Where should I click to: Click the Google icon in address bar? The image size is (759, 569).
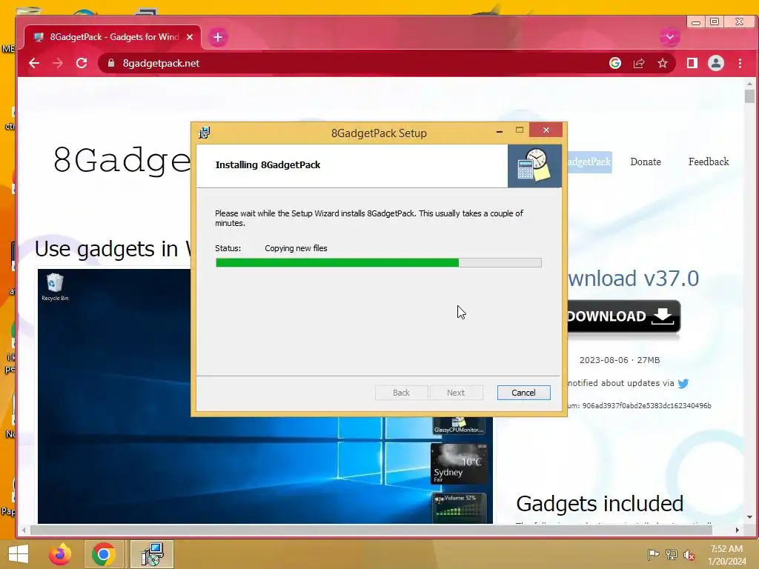[614, 64]
